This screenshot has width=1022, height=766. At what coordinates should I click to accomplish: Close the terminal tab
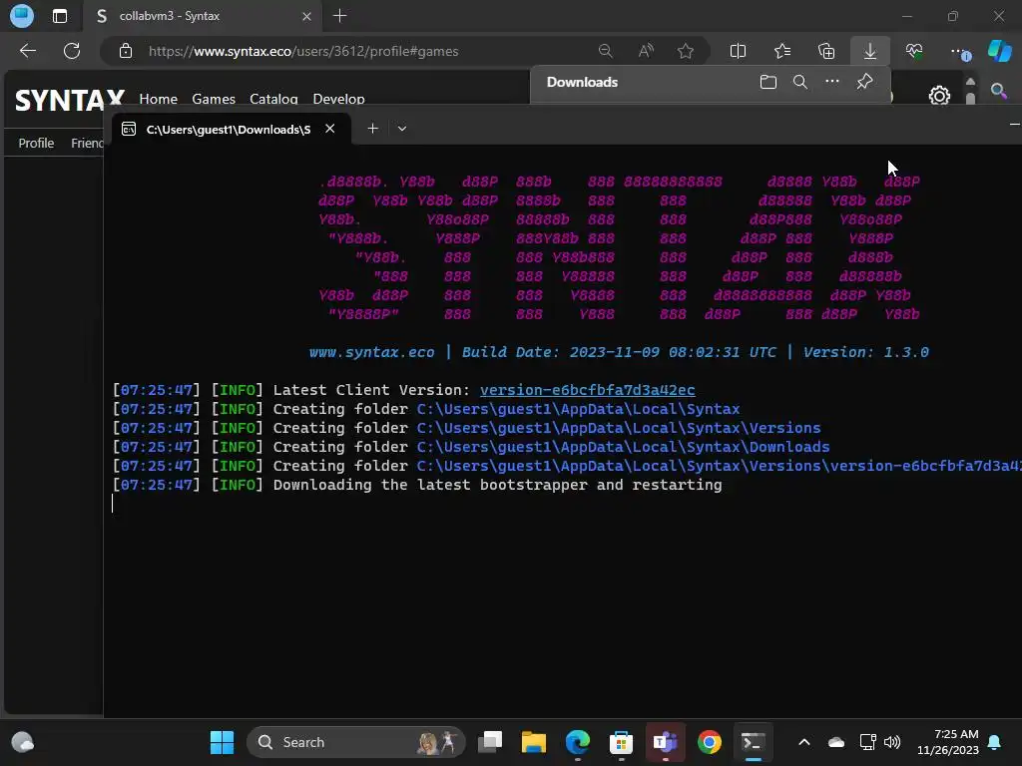[x=329, y=129]
